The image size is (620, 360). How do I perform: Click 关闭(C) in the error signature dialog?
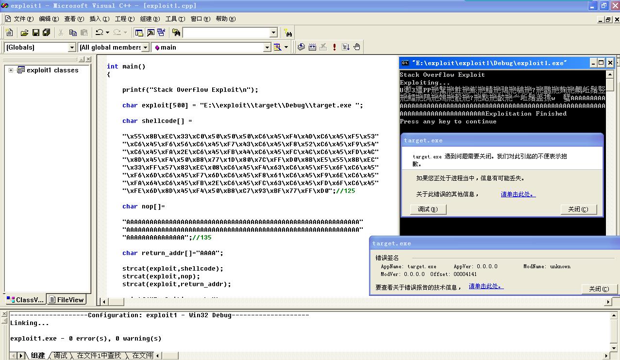600,289
